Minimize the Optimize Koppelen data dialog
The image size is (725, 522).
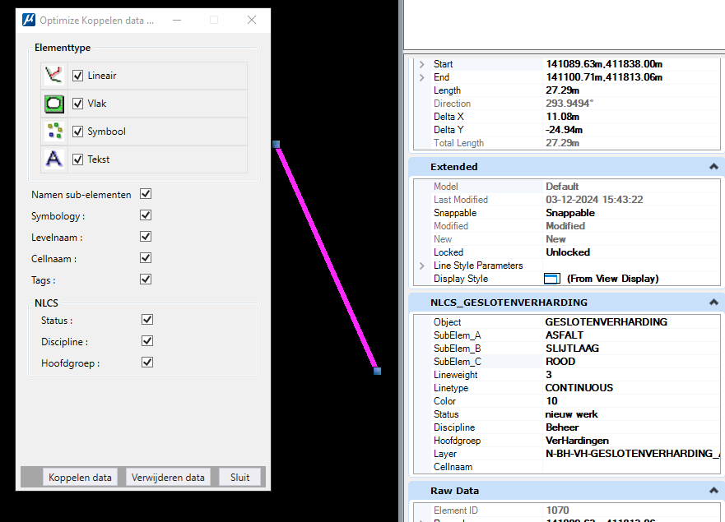click(177, 20)
